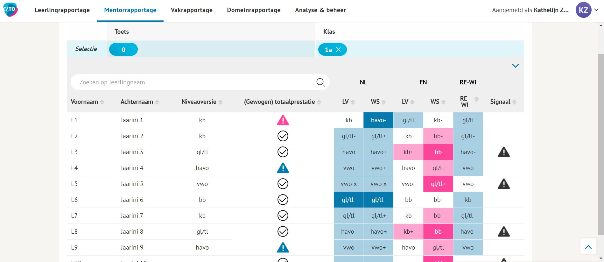The height and width of the screenshot is (262, 604).
Task: Click black signal warning for Jaarini 8
Action: point(504,231)
